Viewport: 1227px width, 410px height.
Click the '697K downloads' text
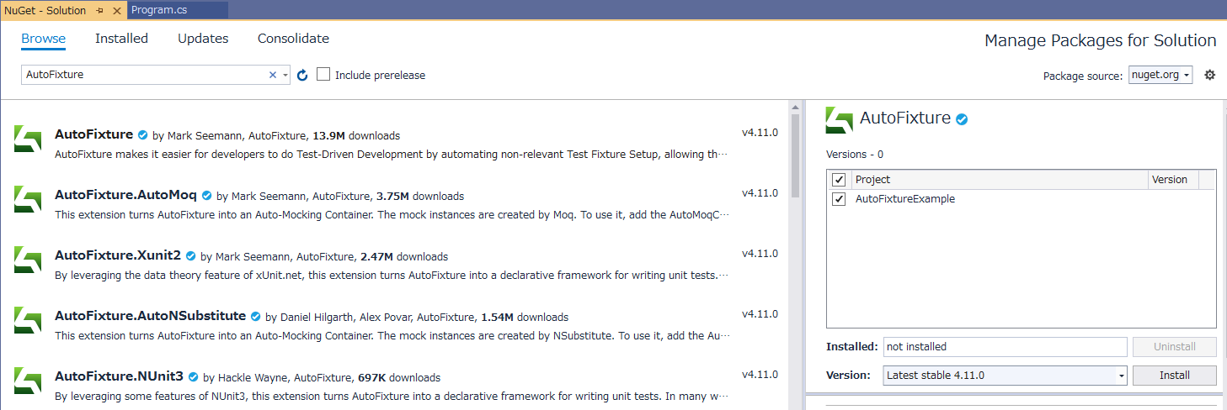400,378
